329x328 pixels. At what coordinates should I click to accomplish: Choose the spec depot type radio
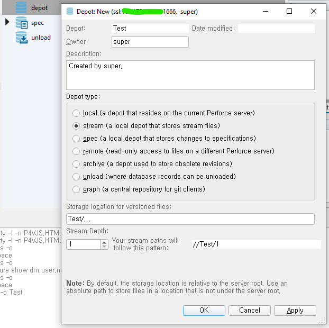point(76,139)
